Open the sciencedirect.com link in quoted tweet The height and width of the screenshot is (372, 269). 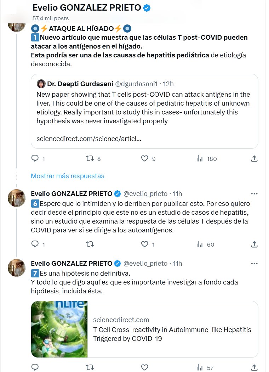click(89, 139)
